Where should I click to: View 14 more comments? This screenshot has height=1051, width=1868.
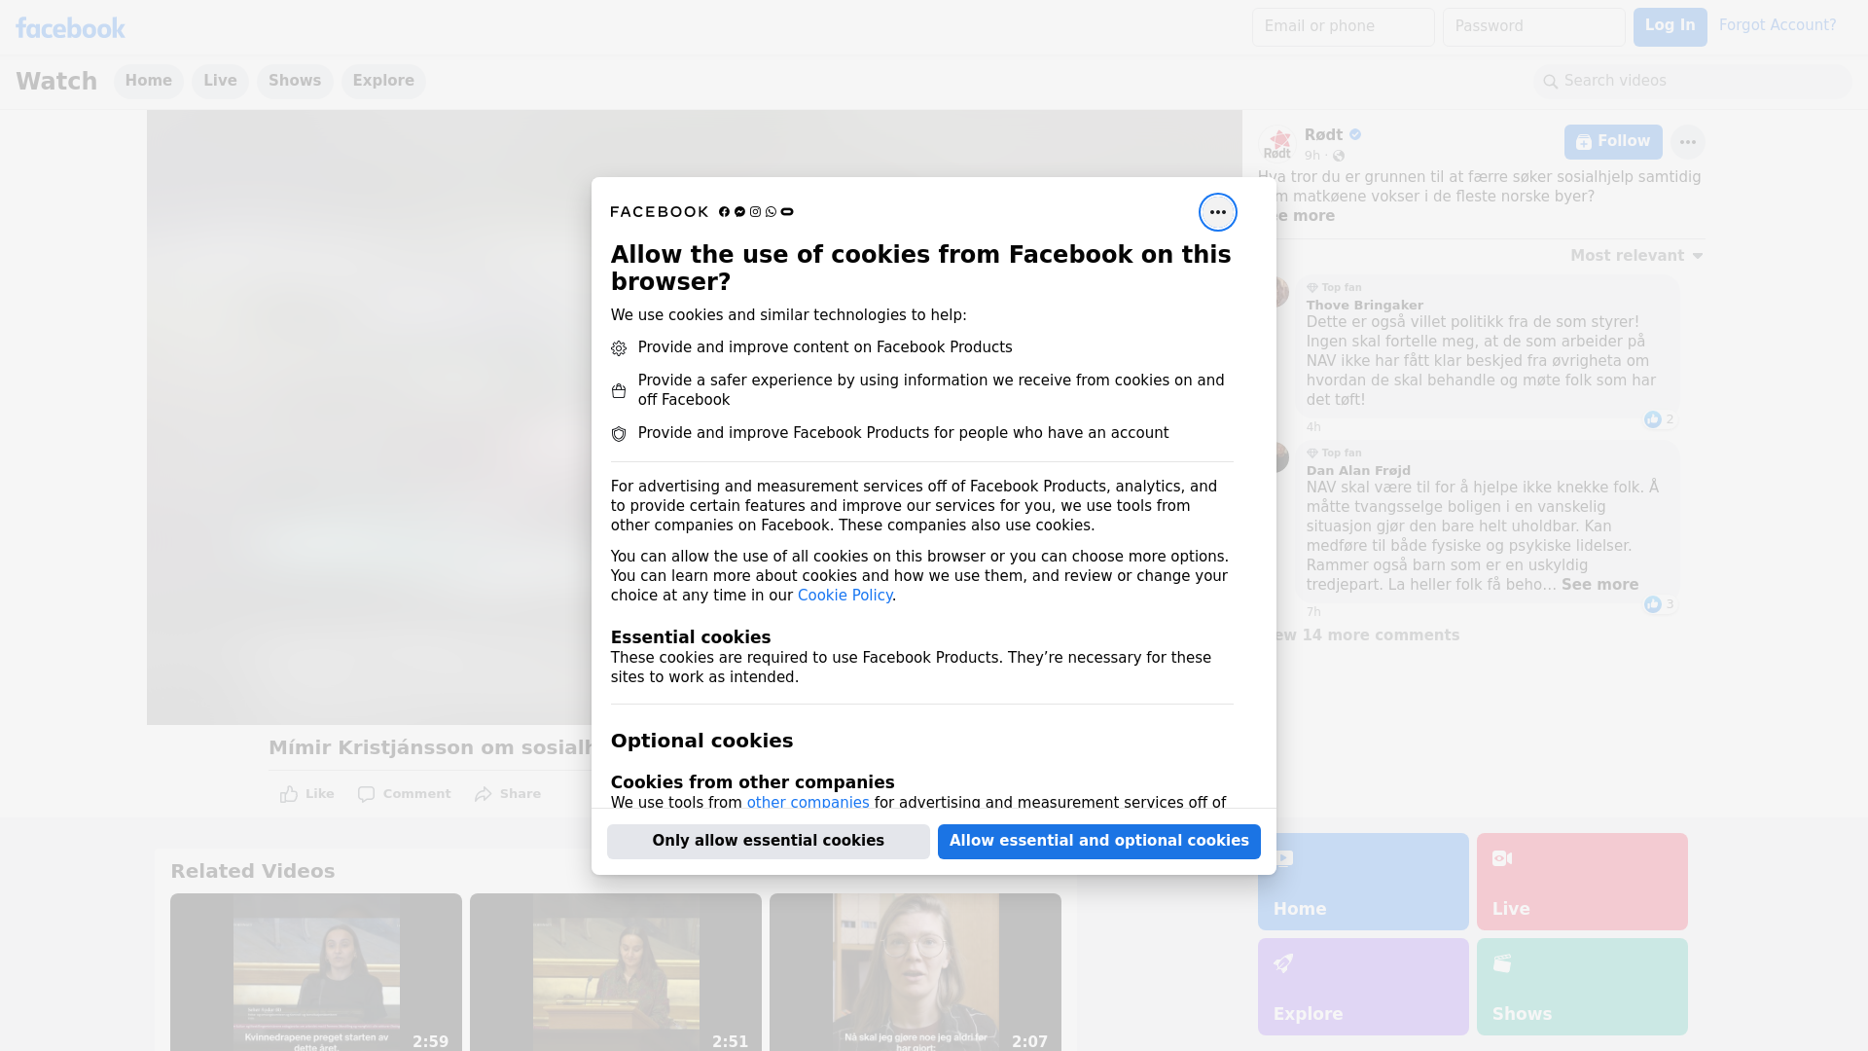tap(1362, 635)
